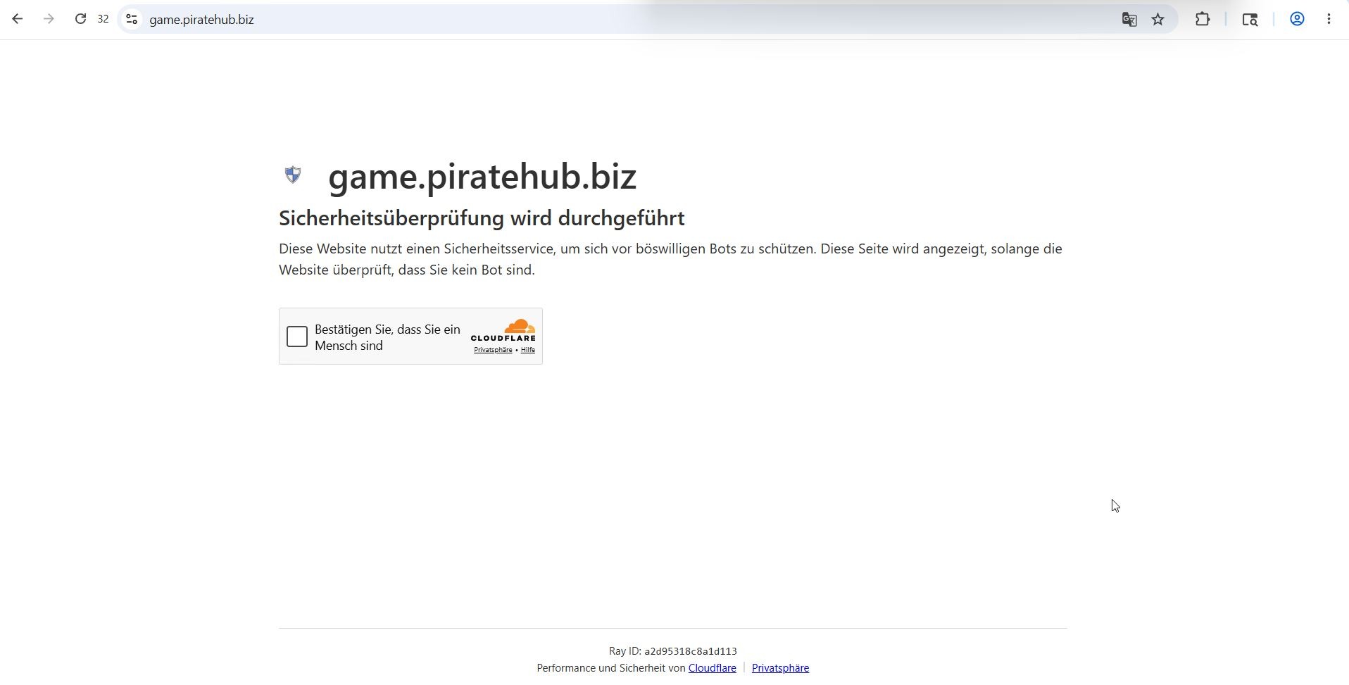This screenshot has height=685, width=1349.
Task: Open the Privatsphäre link inside the Cloudflare widget
Action: coord(493,350)
